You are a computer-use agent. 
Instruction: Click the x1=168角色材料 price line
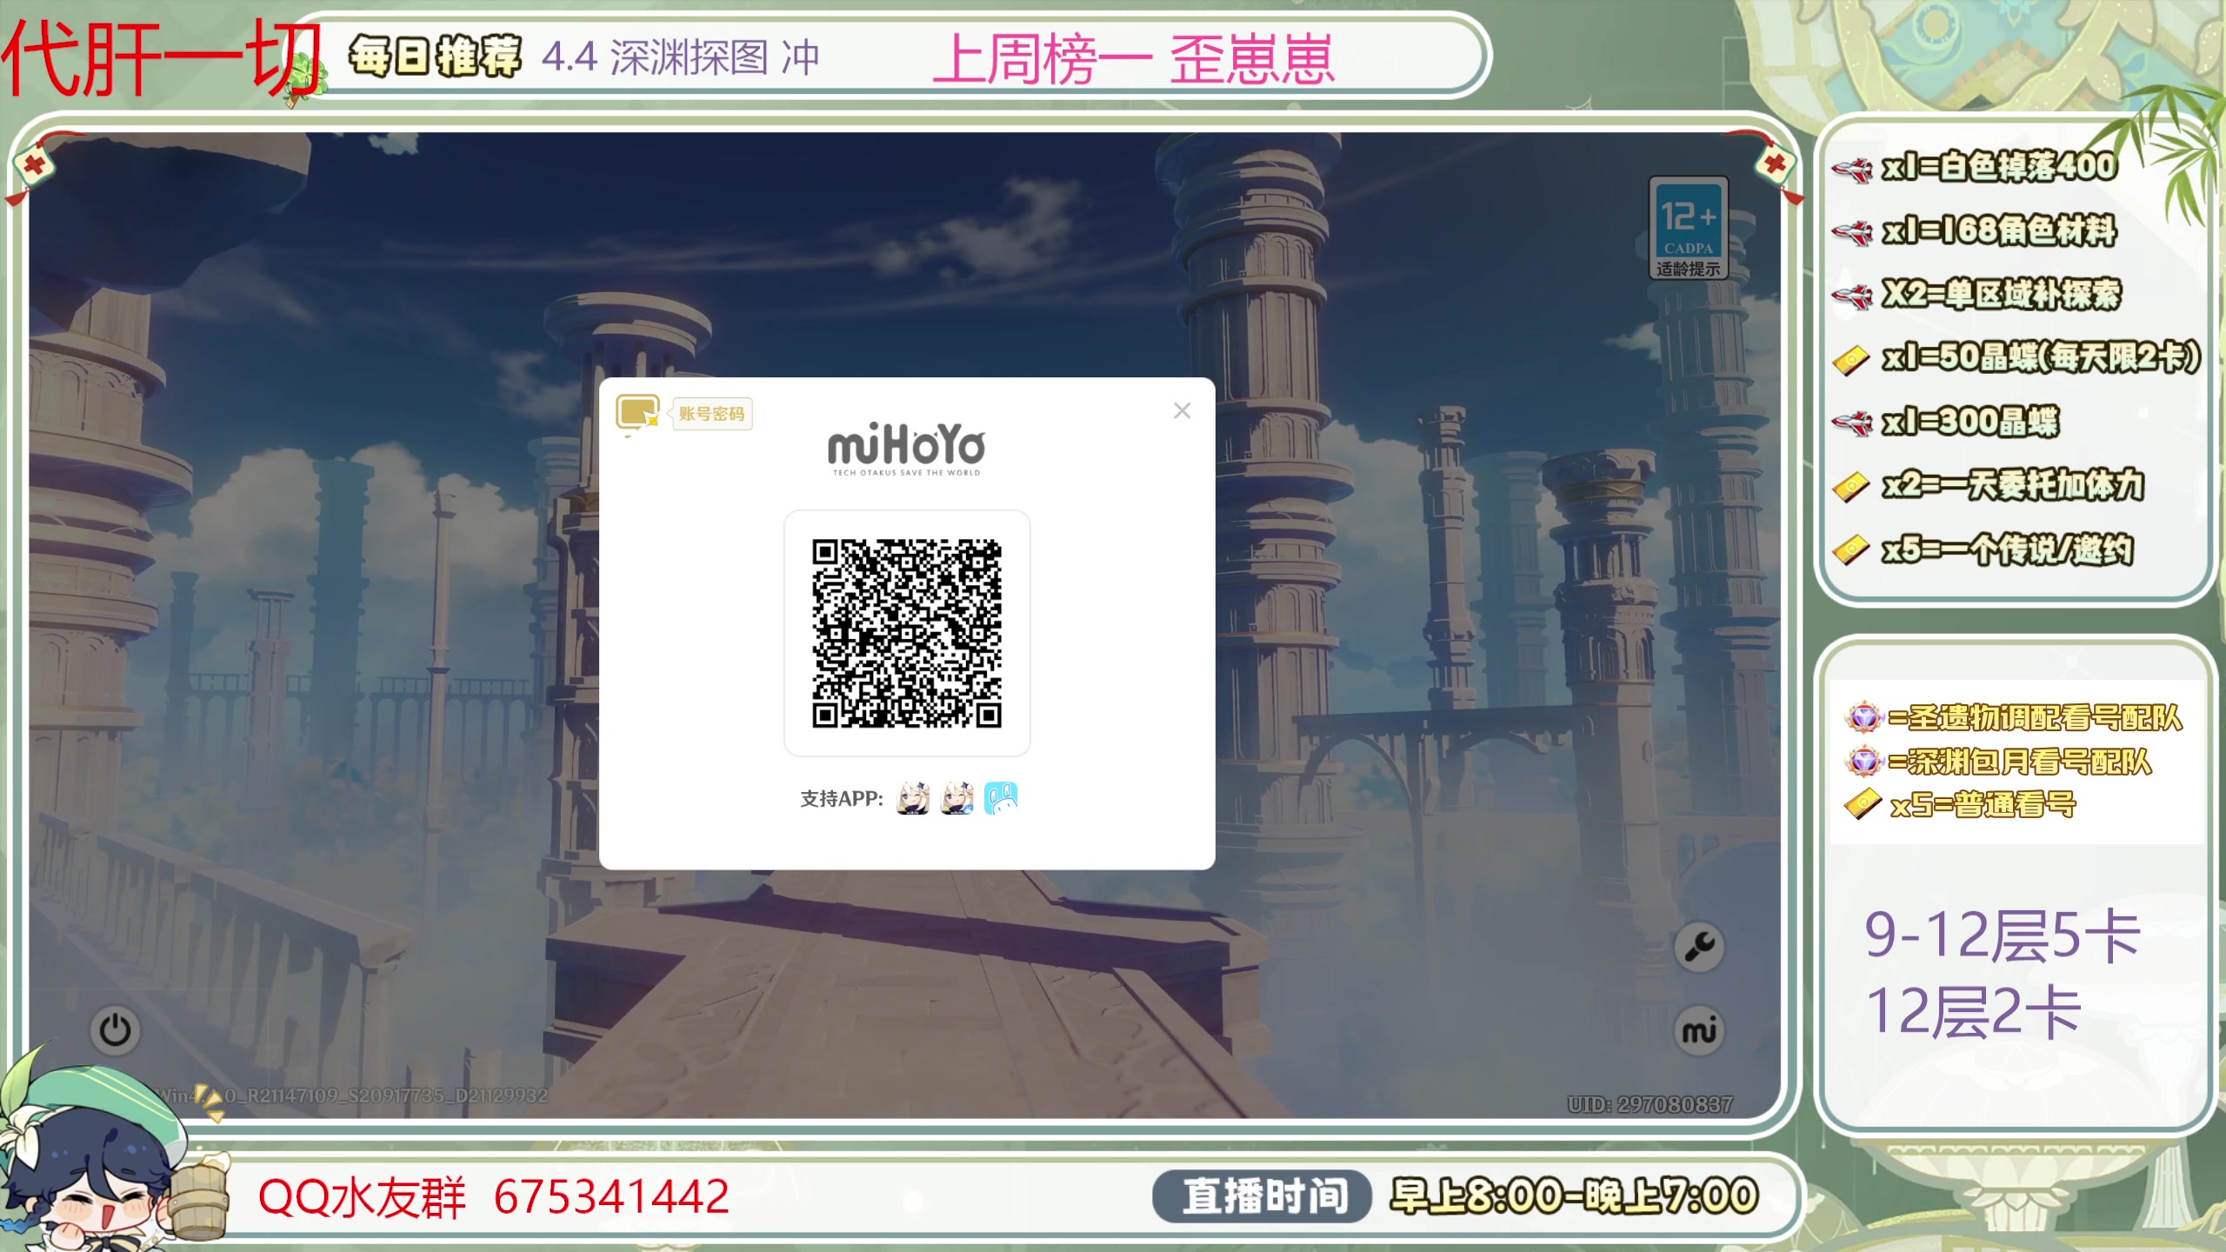(x=1998, y=230)
